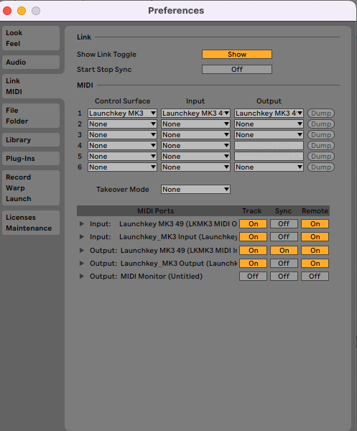Click Dump button for row 6

pyautogui.click(x=320, y=167)
